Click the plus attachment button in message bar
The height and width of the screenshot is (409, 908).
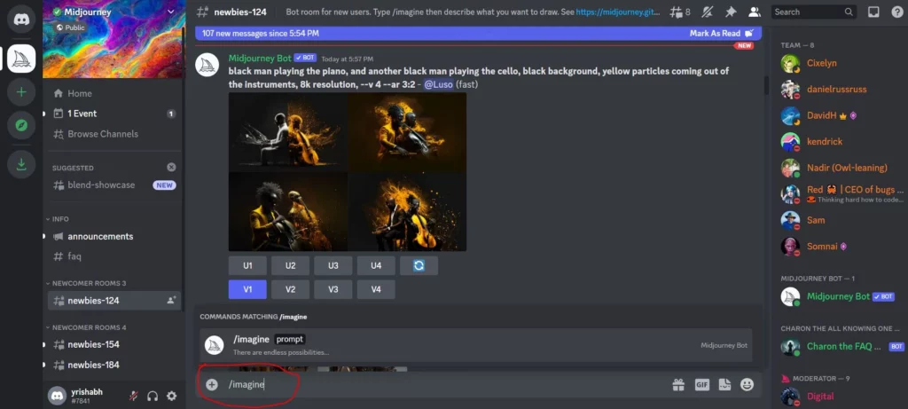click(212, 384)
